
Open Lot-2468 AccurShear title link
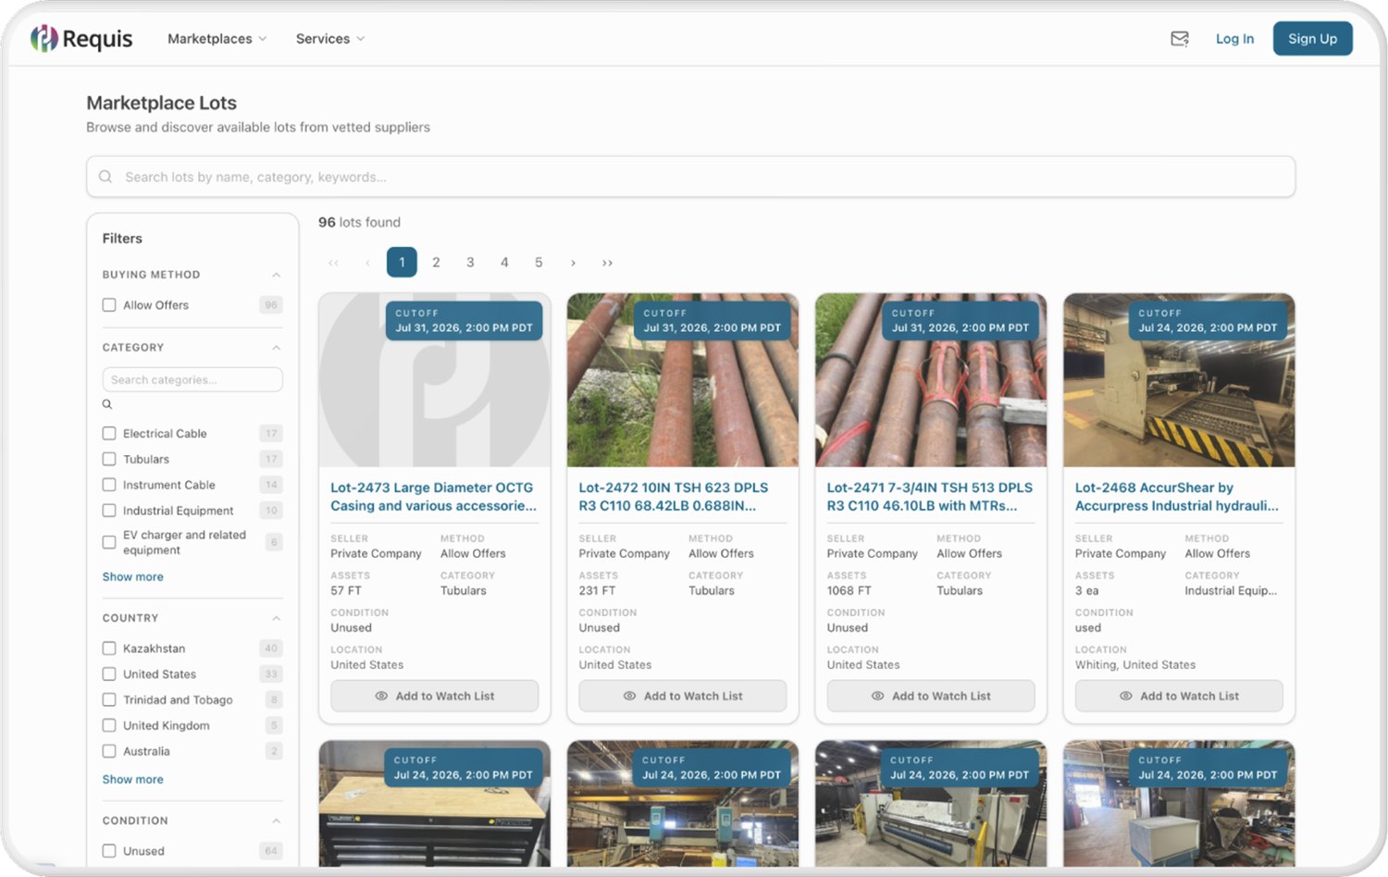tap(1177, 497)
